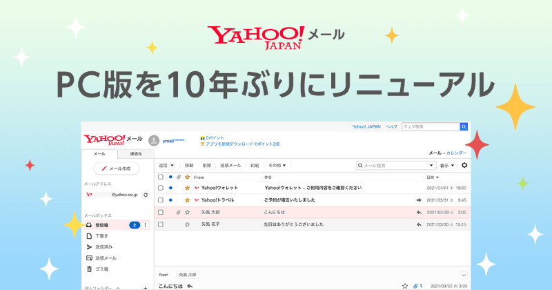Click the blue unread-dot column header
The height and width of the screenshot is (290, 552).
click(x=170, y=177)
